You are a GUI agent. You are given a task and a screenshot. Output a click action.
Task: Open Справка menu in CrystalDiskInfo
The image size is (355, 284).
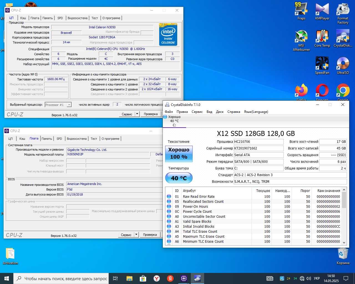(234, 112)
